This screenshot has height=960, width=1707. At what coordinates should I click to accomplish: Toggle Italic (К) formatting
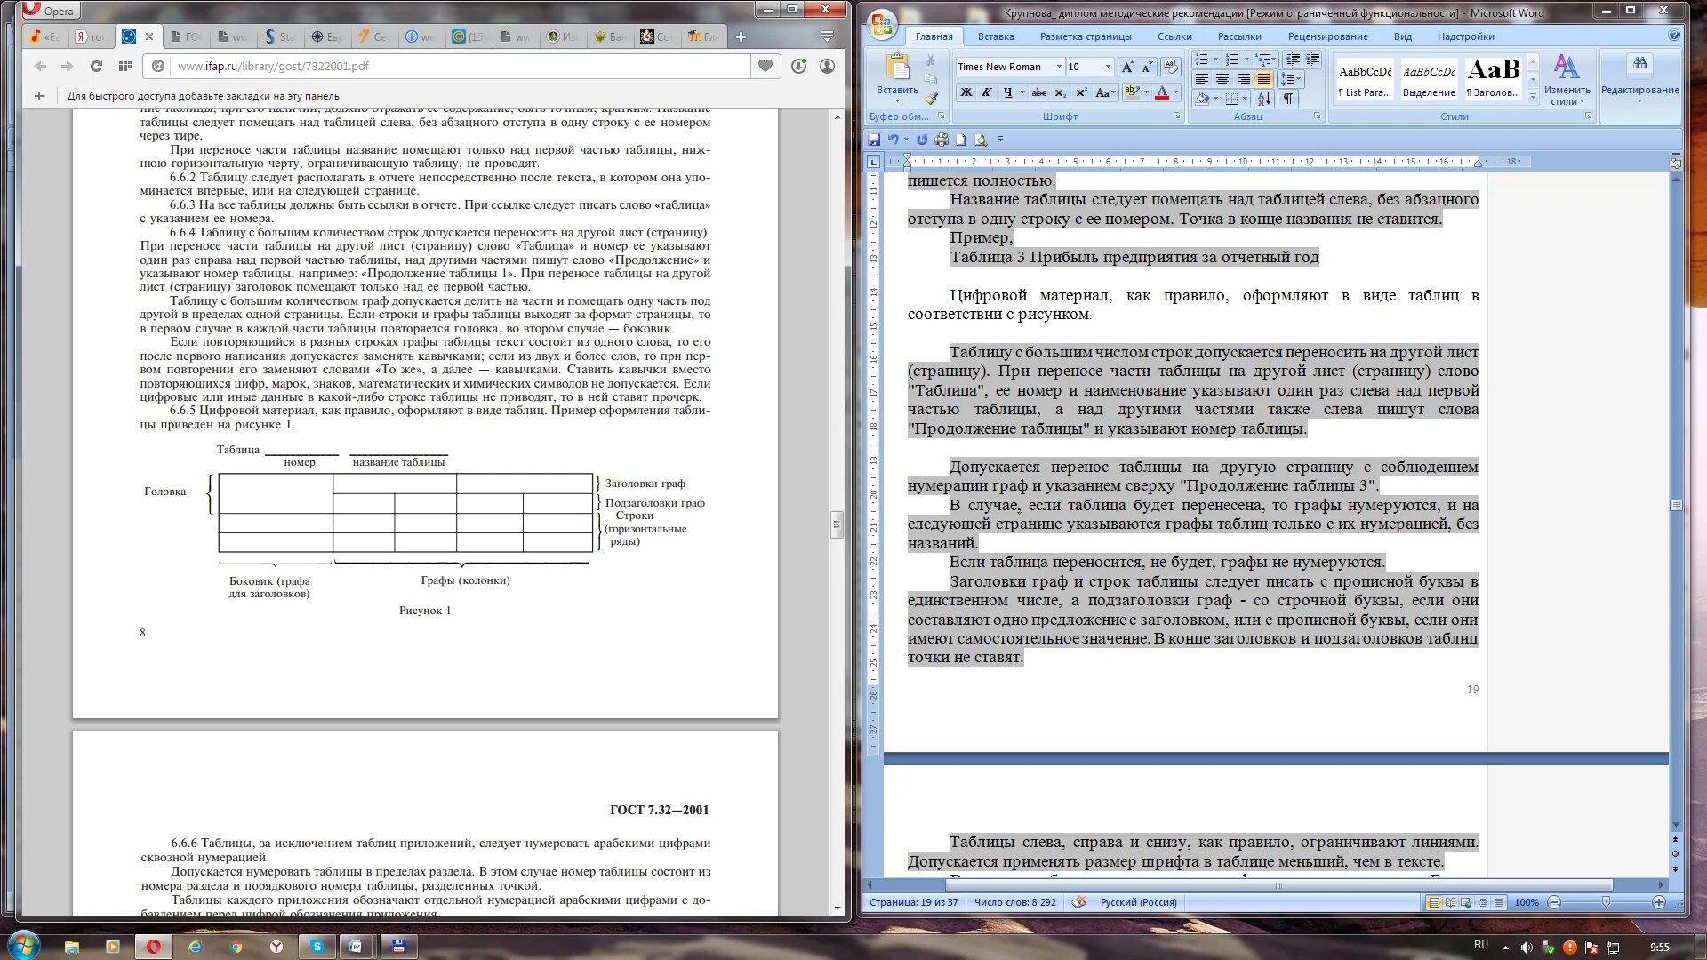pos(986,92)
